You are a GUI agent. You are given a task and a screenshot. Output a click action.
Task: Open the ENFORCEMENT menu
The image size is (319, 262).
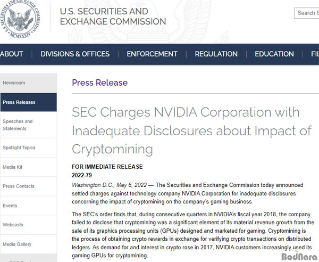point(152,54)
